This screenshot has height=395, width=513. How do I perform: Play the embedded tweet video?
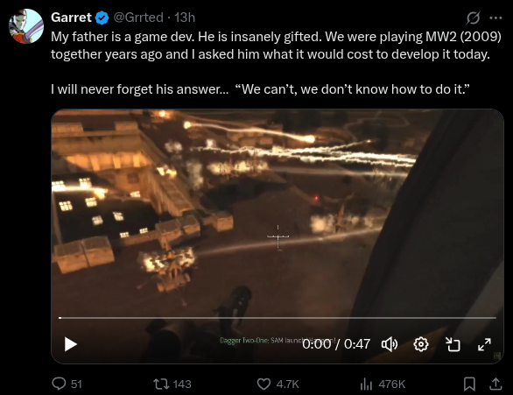(x=70, y=344)
